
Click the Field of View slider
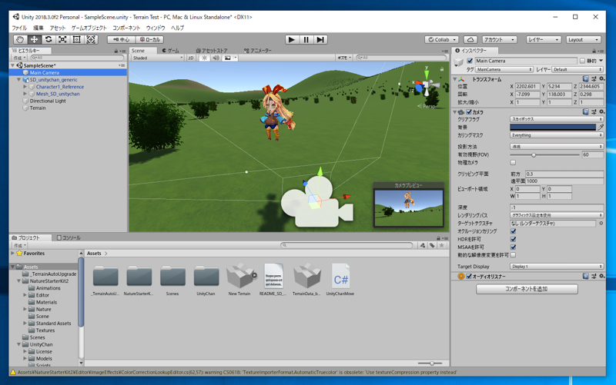544,155
